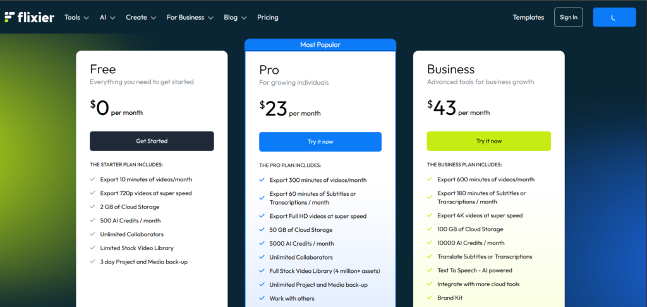Click 'Full Stock Video Library (4 million+ assets)'
Screen dimensions: 647x307
(x=325, y=271)
